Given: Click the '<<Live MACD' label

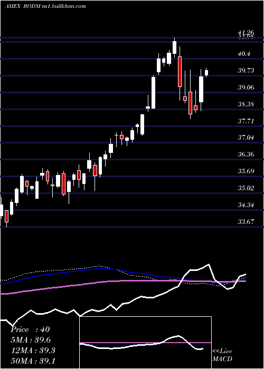Looking at the screenshot, I should (222, 355).
